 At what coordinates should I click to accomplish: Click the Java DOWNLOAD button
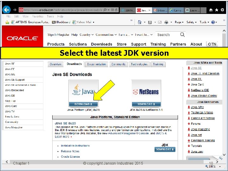click(83, 104)
